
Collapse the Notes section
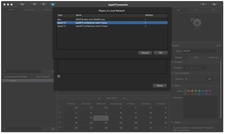pyautogui.click(x=172, y=123)
